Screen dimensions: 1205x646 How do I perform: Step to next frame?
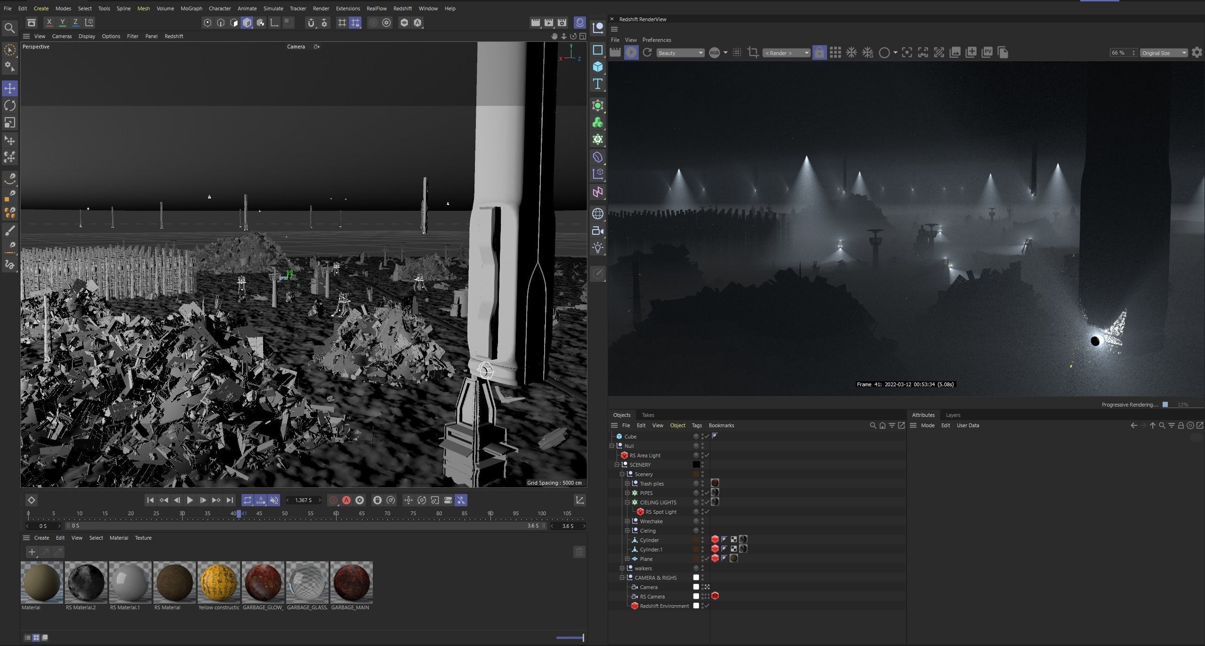pos(203,500)
